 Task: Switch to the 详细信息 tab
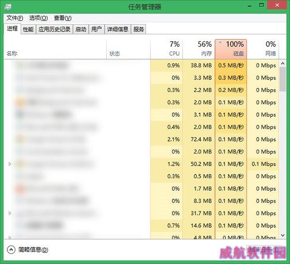point(117,29)
